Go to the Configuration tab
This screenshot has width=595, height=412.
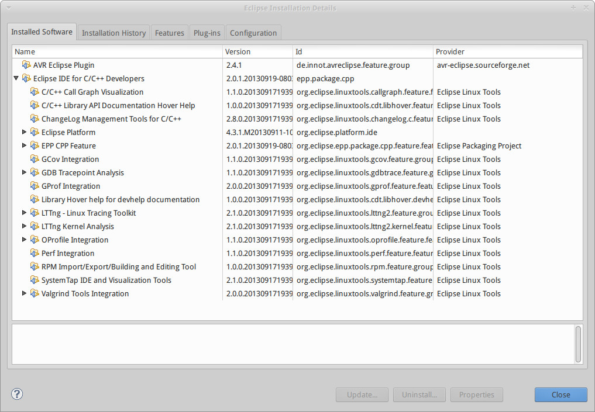(253, 33)
